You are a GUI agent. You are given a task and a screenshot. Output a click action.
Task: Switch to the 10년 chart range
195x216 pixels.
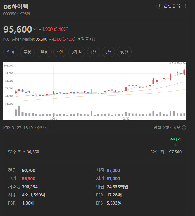click(124, 52)
